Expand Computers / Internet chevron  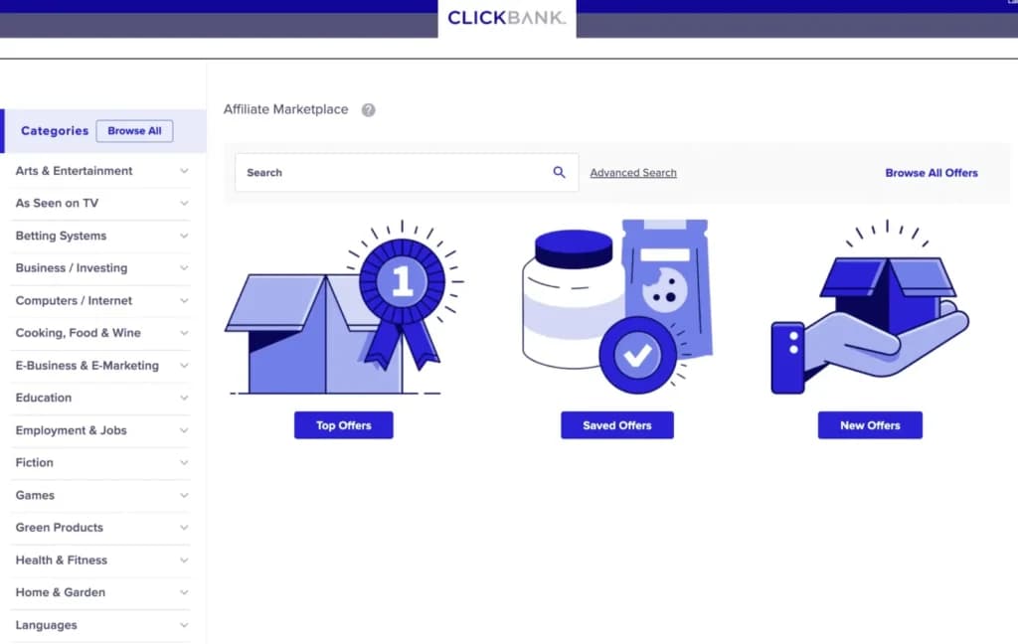click(184, 300)
